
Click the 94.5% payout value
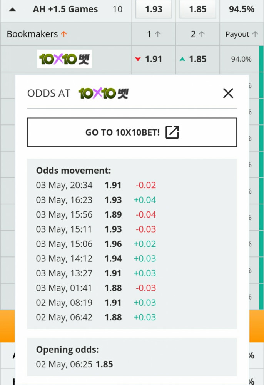(242, 9)
